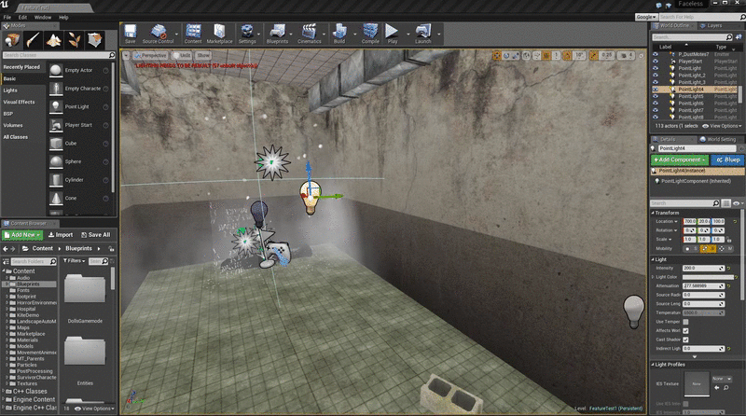Open the Help menu
The height and width of the screenshot is (416, 746).
[x=63, y=17]
